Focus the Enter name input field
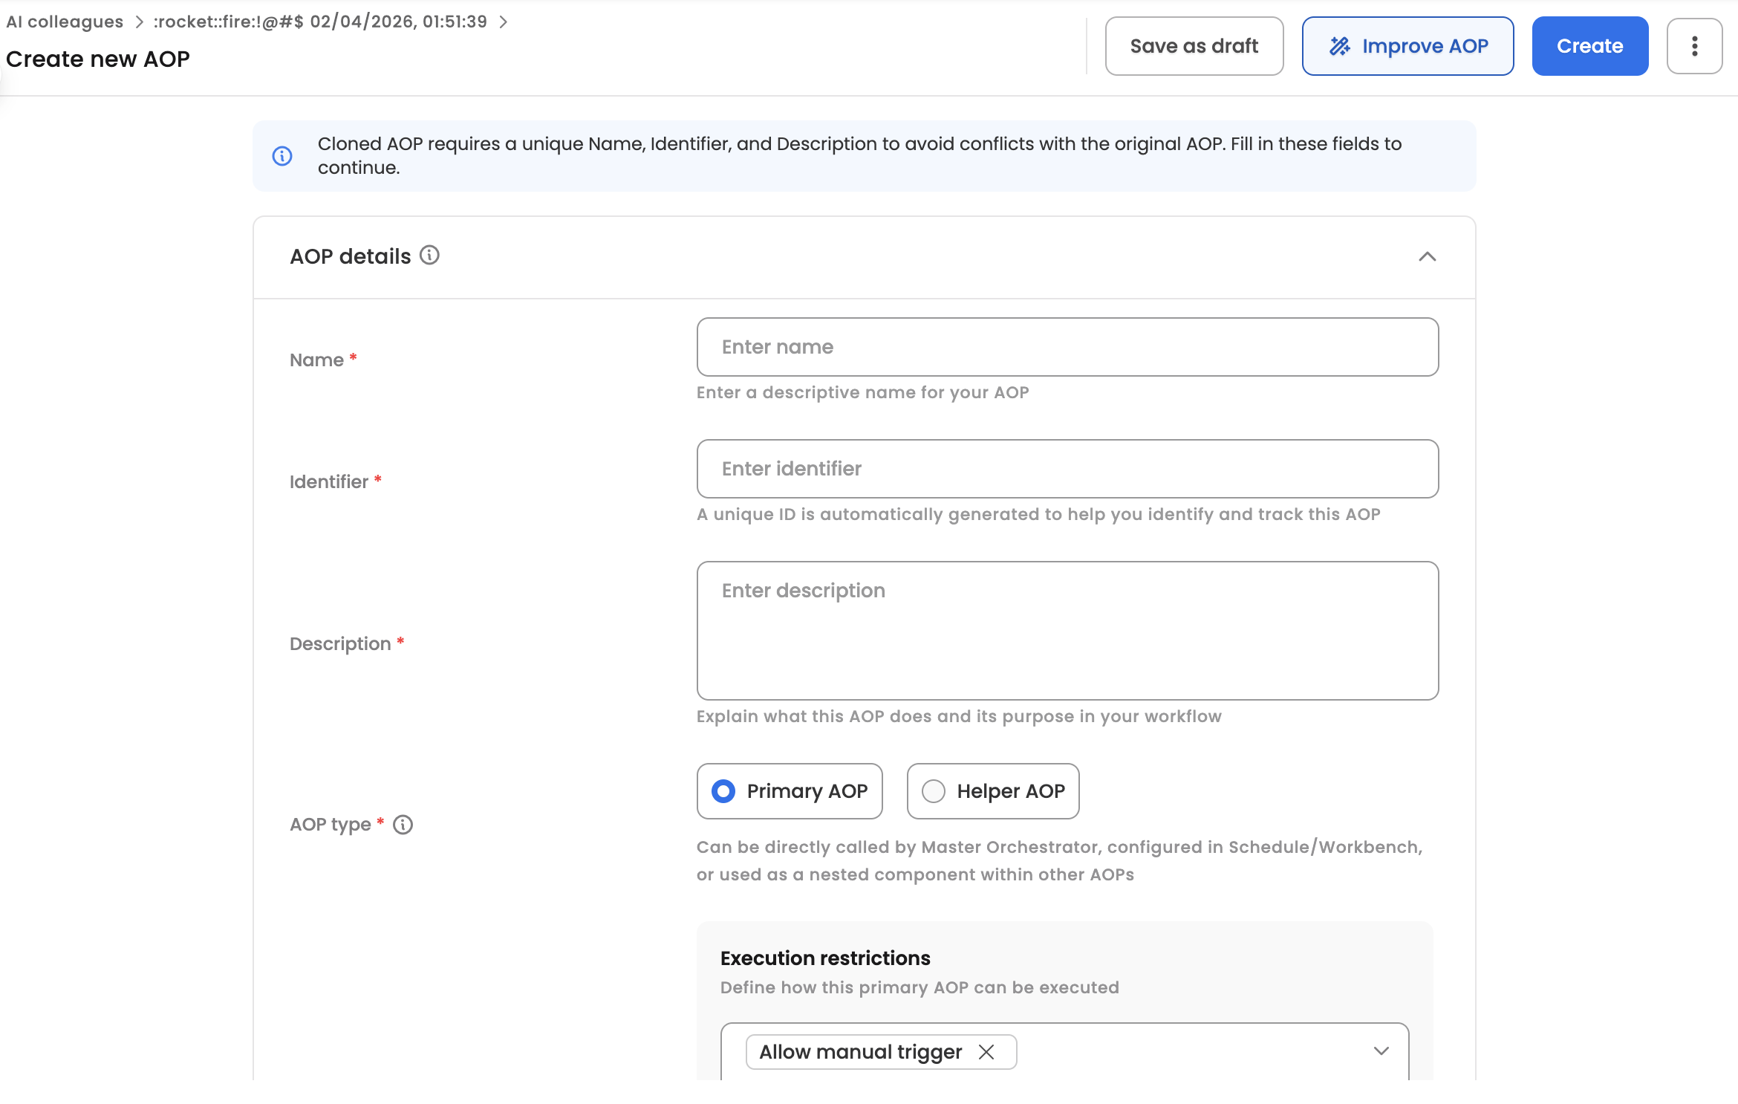 coord(1067,347)
